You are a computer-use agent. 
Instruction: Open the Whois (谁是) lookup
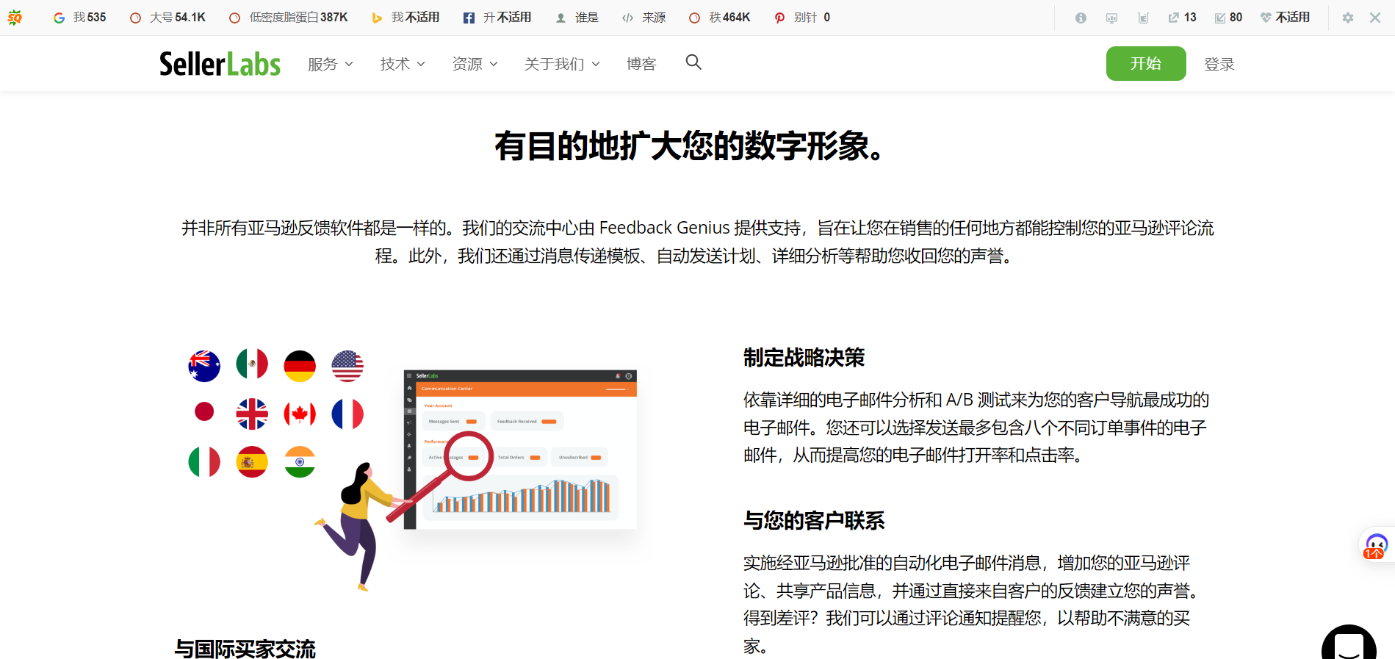(x=577, y=18)
